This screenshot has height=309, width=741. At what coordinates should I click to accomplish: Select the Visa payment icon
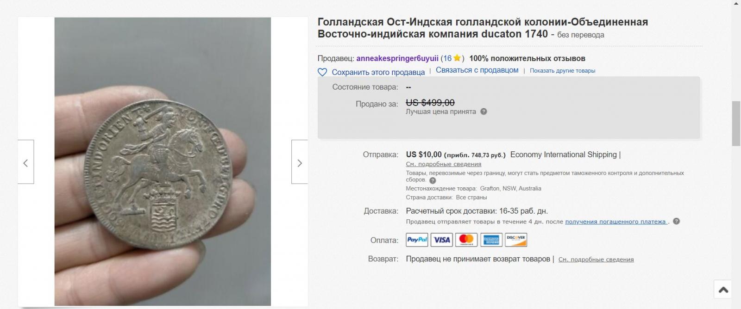point(442,240)
